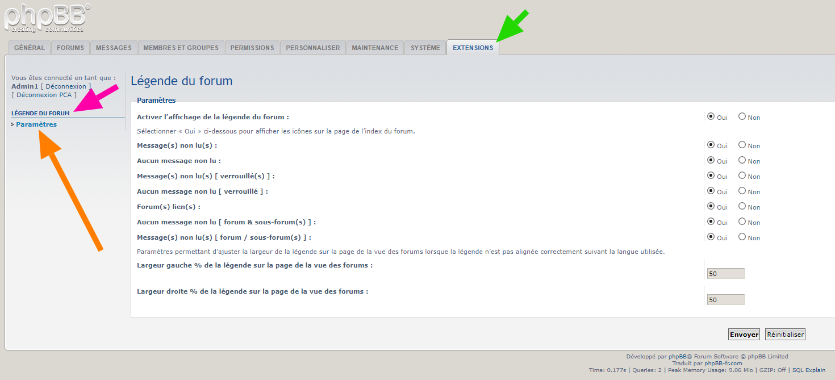Open the SQL Explain link
The height and width of the screenshot is (380, 835).
809,370
